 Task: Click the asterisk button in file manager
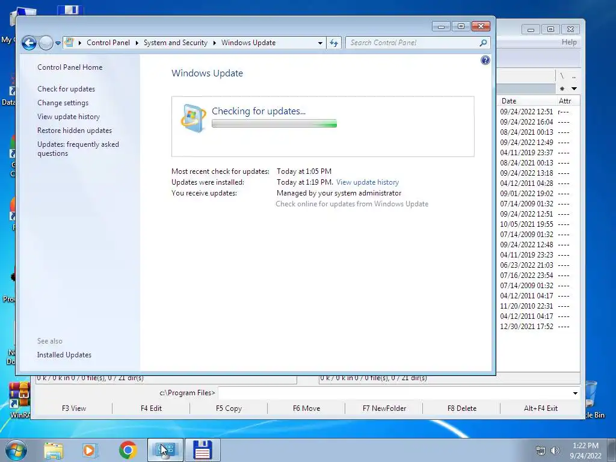click(x=562, y=88)
